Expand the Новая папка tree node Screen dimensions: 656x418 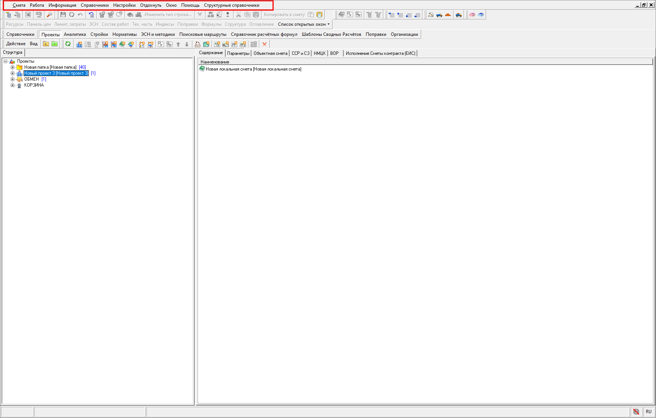tap(12, 67)
